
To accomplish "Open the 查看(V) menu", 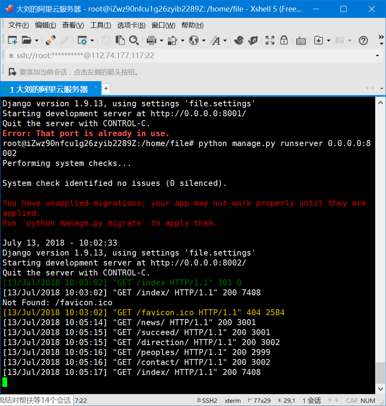I will coord(73,25).
